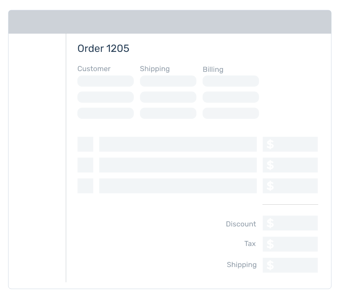Click the dollar icon on the second line item

coord(270,165)
